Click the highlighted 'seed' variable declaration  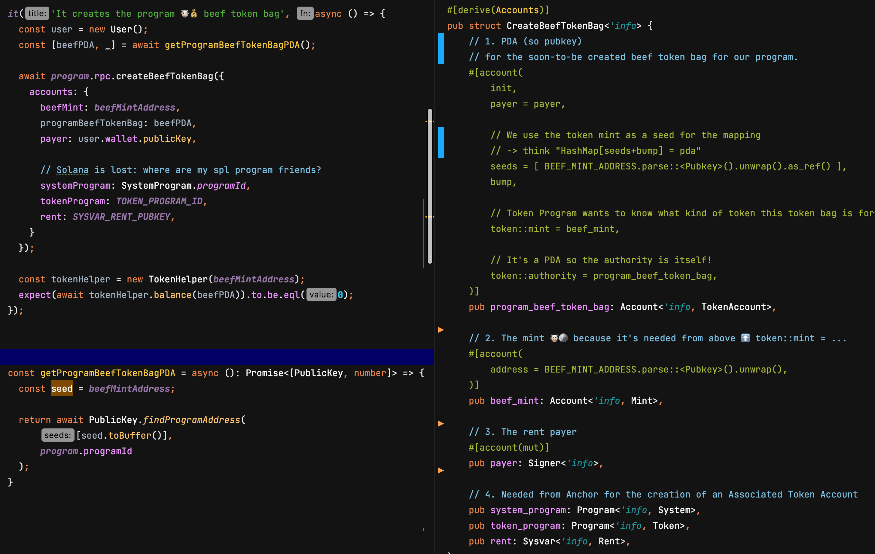tap(62, 388)
